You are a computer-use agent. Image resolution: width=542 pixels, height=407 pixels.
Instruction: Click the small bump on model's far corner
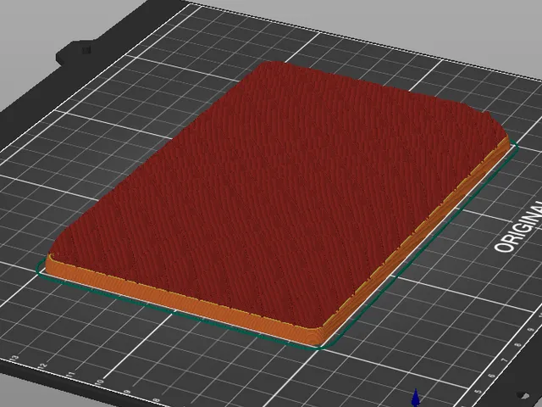coord(488,114)
